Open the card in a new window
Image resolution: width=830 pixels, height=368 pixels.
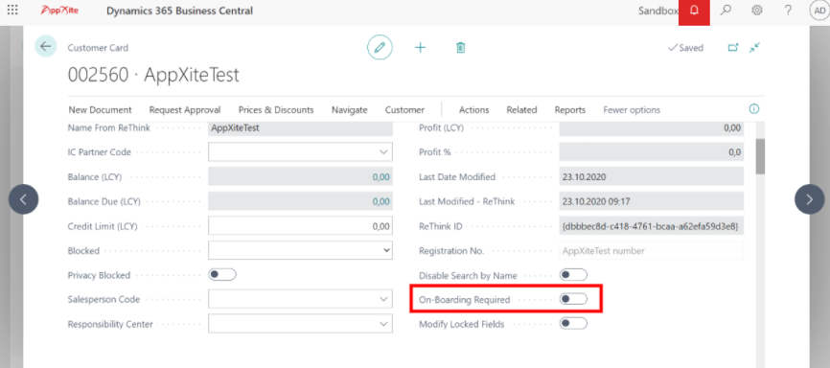click(x=732, y=48)
